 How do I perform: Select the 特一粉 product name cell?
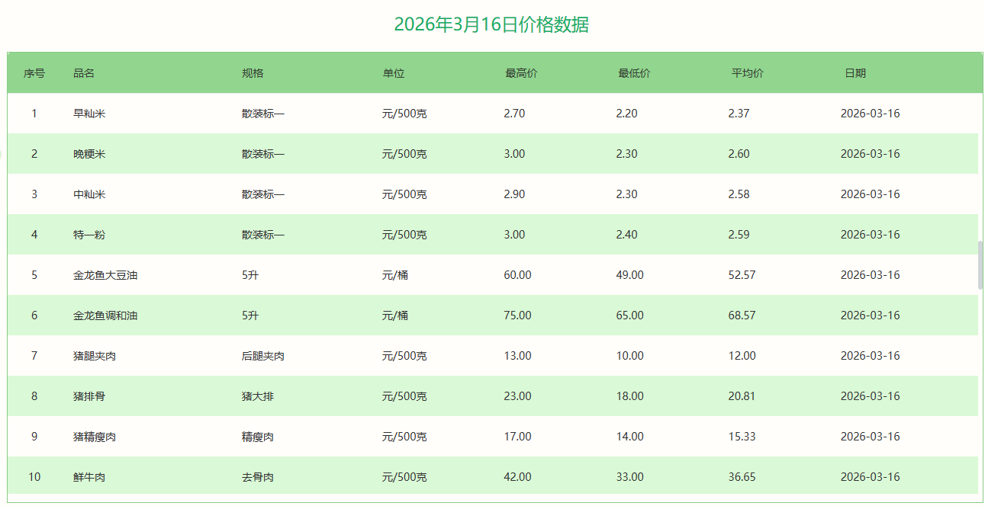pos(89,235)
